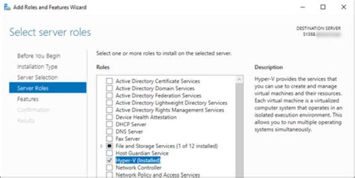Check the Fax Server role
The height and width of the screenshot is (178, 355).
click(109, 139)
